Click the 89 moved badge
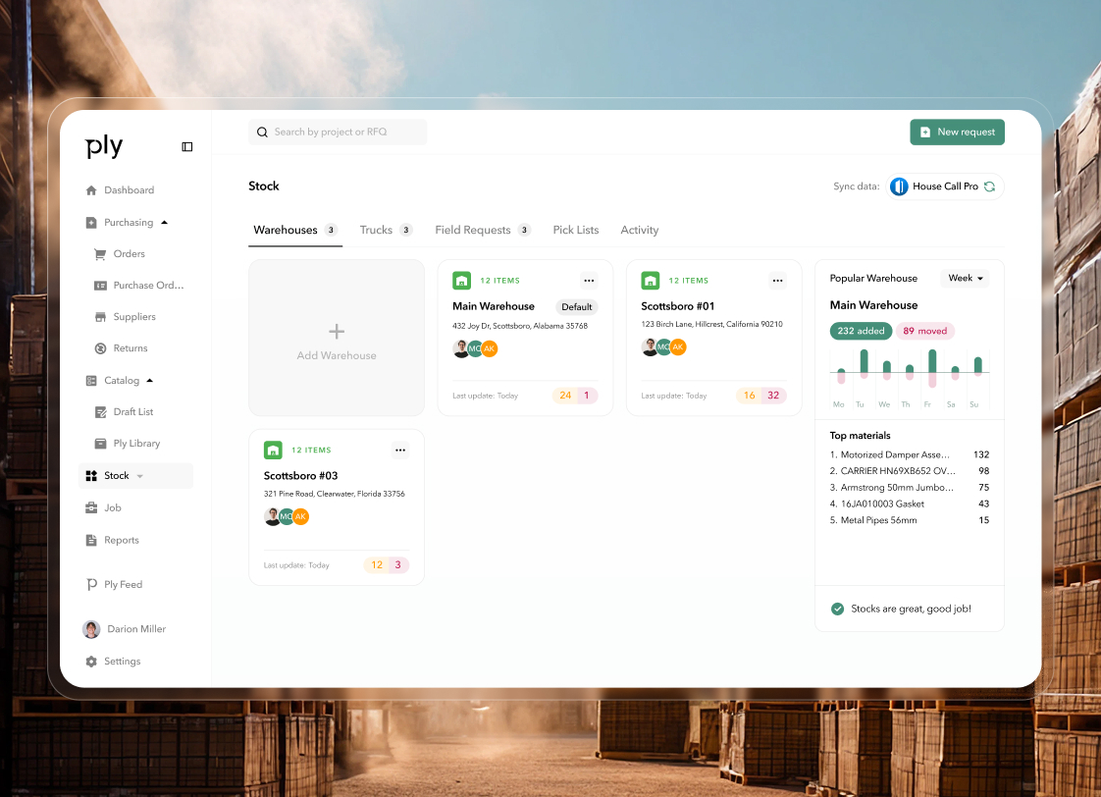1101x797 pixels. coord(924,331)
